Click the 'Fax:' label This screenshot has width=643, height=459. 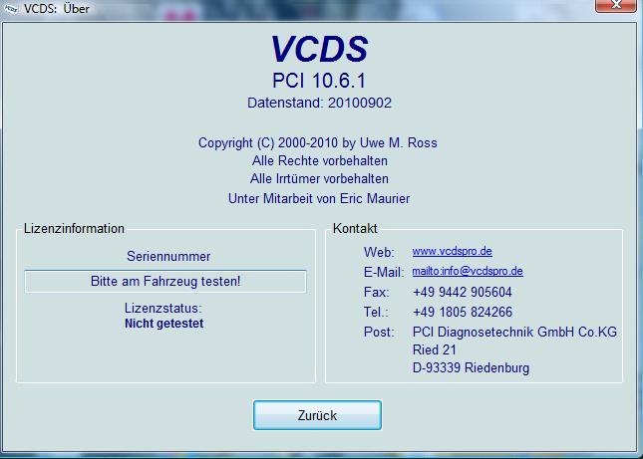(377, 293)
